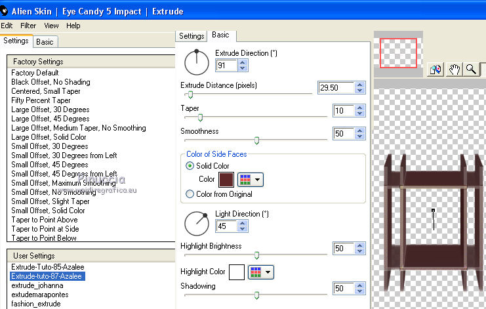Select Extrude-Tuto-85-Azalee user setting
This screenshot has width=486, height=309.
pos(47,267)
